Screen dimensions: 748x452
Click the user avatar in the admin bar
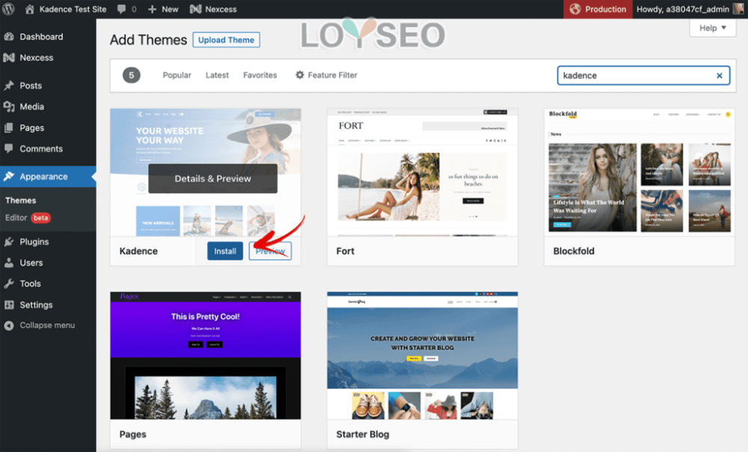tap(738, 9)
